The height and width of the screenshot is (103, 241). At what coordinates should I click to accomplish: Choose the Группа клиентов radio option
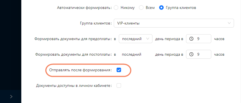161,8
